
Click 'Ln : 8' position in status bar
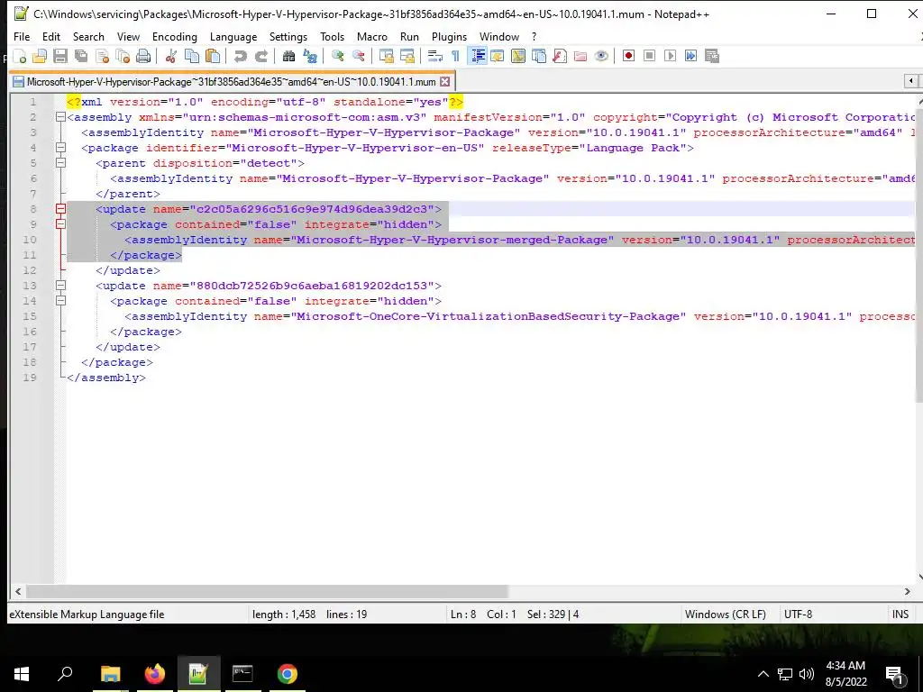point(462,614)
